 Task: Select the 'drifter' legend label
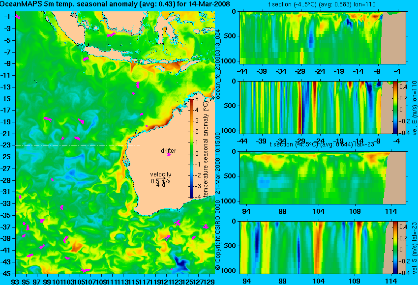[169, 150]
